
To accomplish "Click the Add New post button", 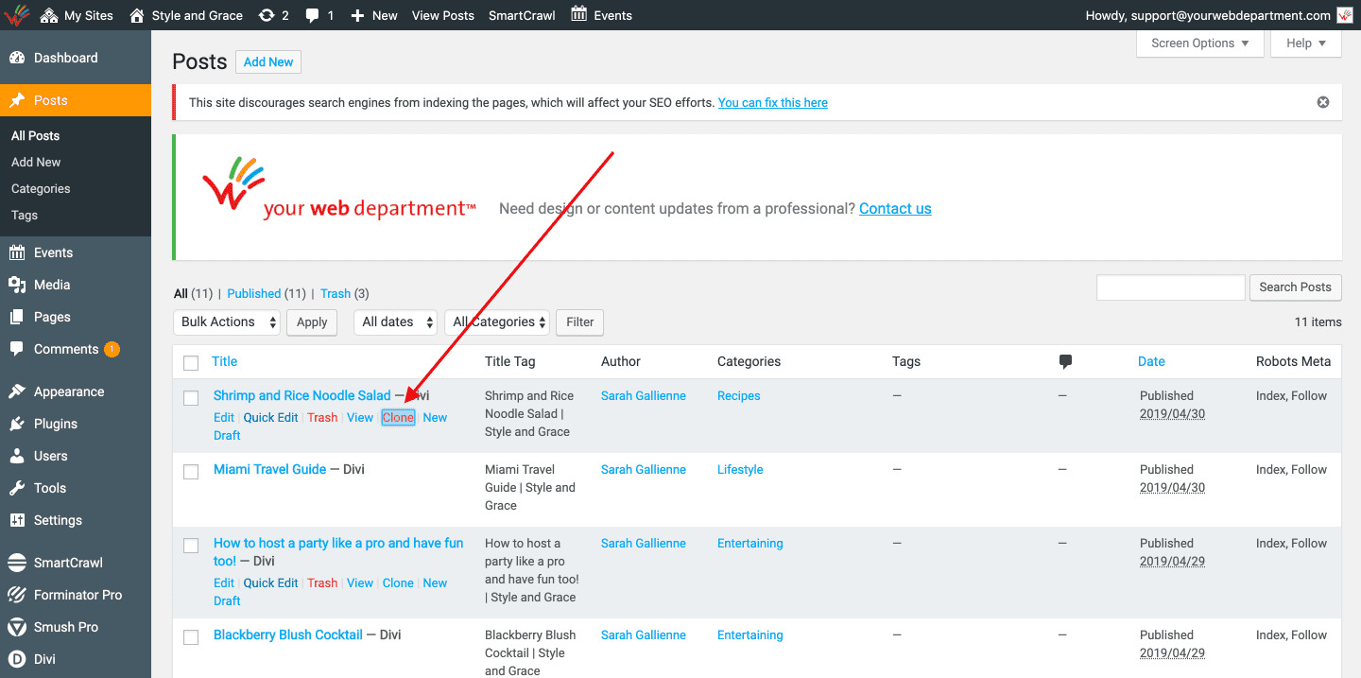I will (x=268, y=62).
